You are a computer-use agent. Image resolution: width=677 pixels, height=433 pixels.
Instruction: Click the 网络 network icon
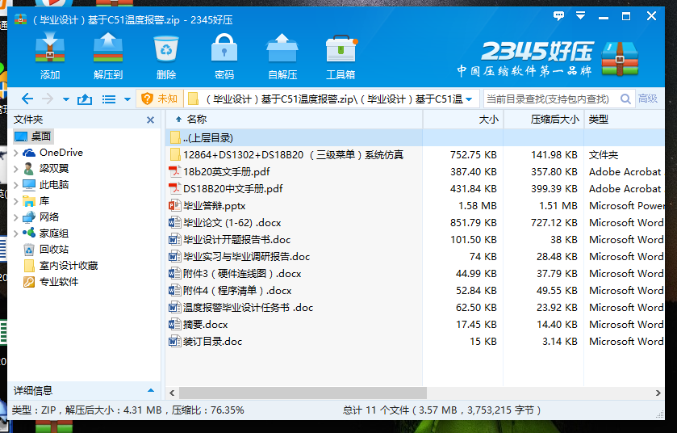29,217
